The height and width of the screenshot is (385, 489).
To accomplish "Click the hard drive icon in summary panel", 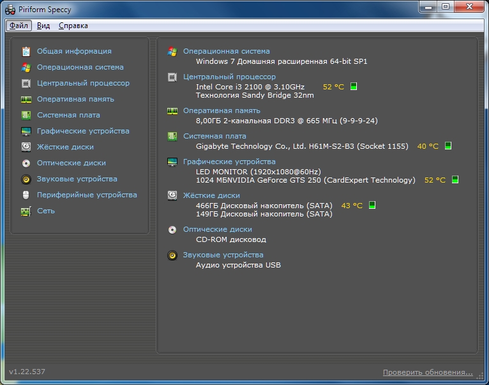I will click(172, 195).
